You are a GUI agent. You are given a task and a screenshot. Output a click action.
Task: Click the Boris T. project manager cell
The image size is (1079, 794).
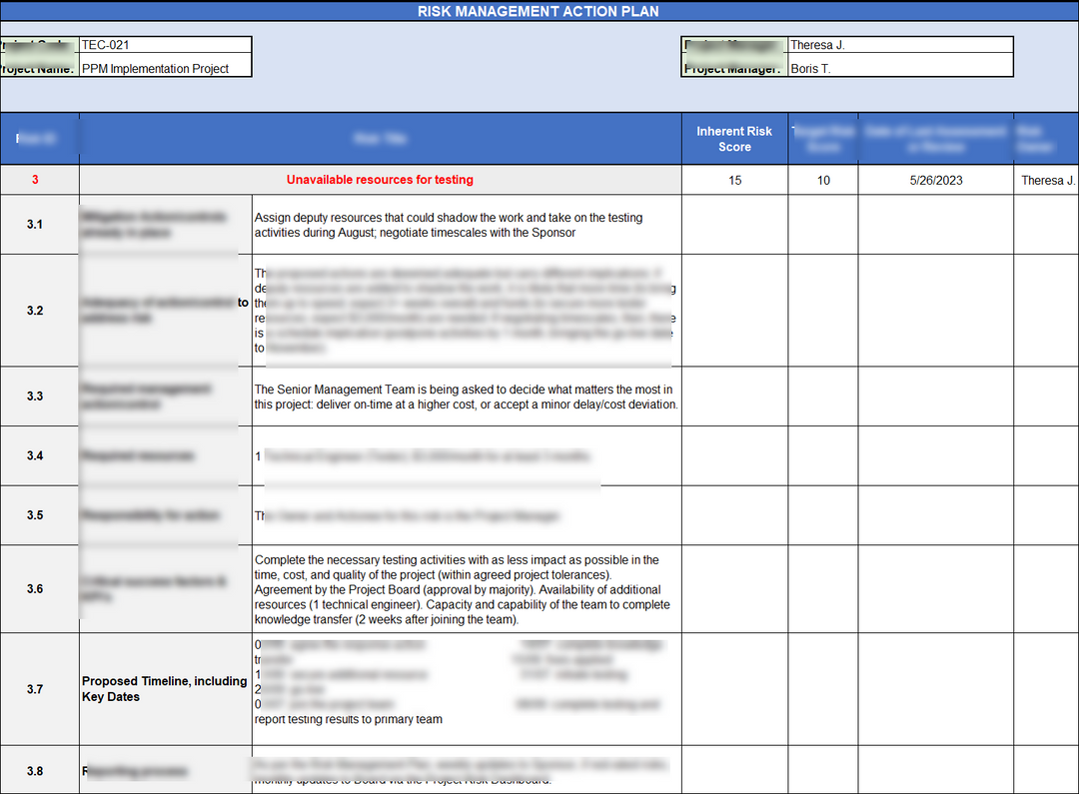[x=899, y=68]
